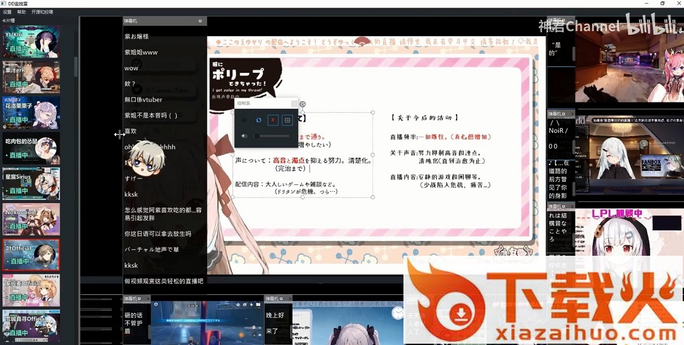Open the 设置 menu
684x345 pixels.
[7, 12]
